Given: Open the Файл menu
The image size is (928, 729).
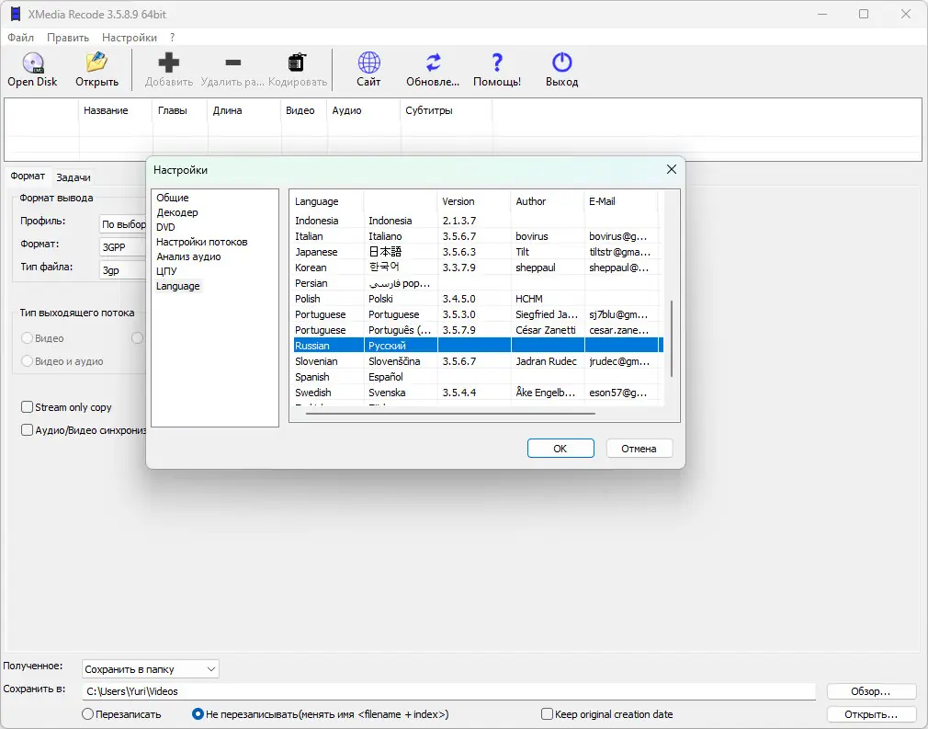Looking at the screenshot, I should pos(21,38).
